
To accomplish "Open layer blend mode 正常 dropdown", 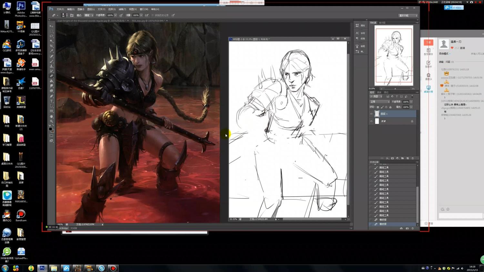I will [379, 102].
